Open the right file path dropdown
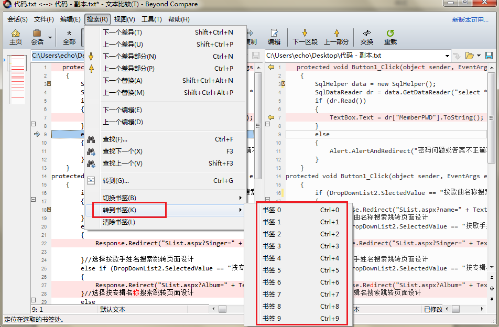Image resolution: width=499 pixels, height=327 pixels. coord(447,55)
